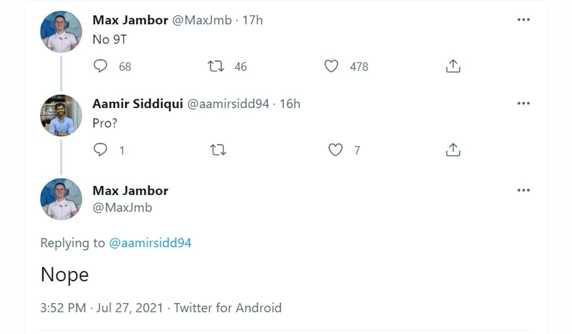
Task: Open more options for "Pro?" tweet
Action: (523, 104)
